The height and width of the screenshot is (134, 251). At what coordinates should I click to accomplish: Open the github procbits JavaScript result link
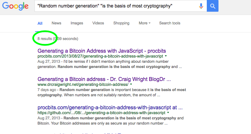coord(110,107)
